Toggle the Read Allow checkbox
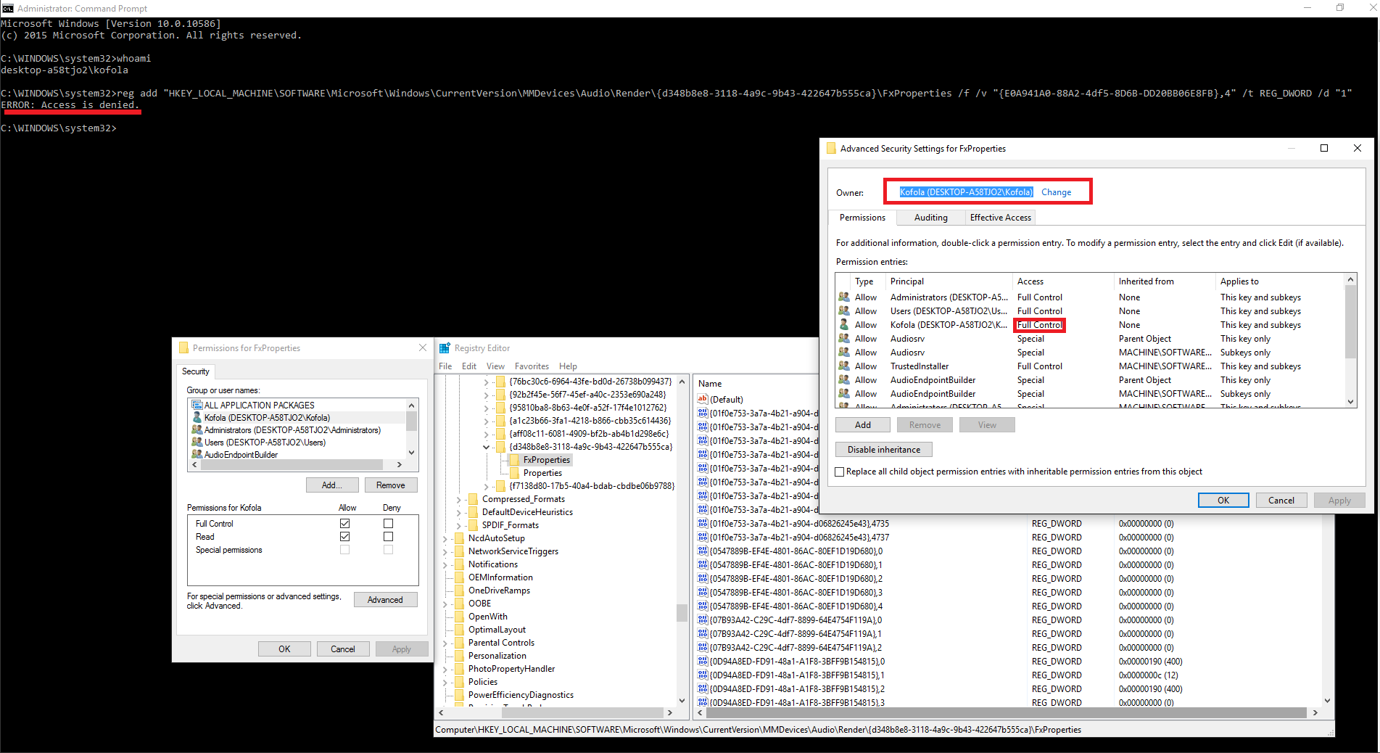This screenshot has width=1380, height=753. 345,536
